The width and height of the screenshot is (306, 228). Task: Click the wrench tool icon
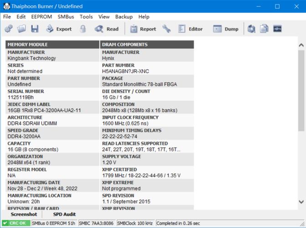pos(167,29)
